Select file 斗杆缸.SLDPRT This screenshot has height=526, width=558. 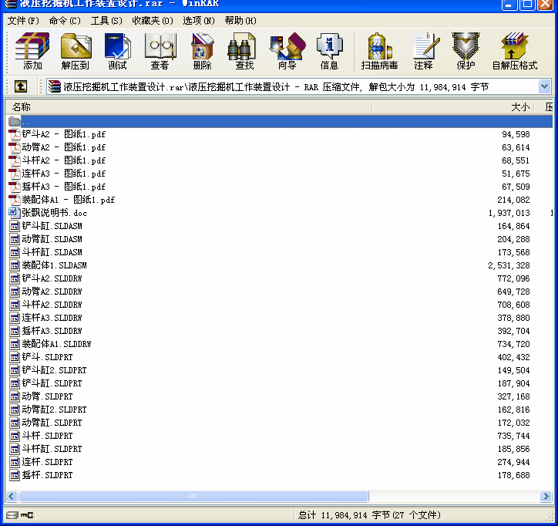pyautogui.click(x=52, y=449)
